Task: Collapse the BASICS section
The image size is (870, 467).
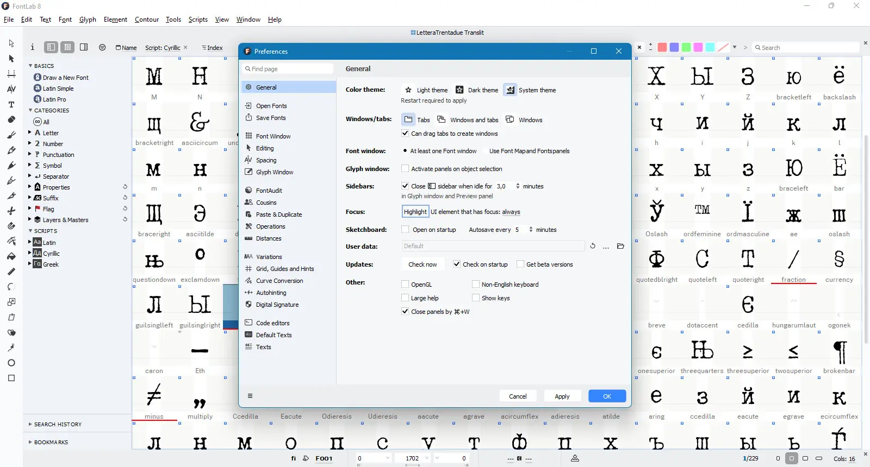Action: tap(30, 66)
